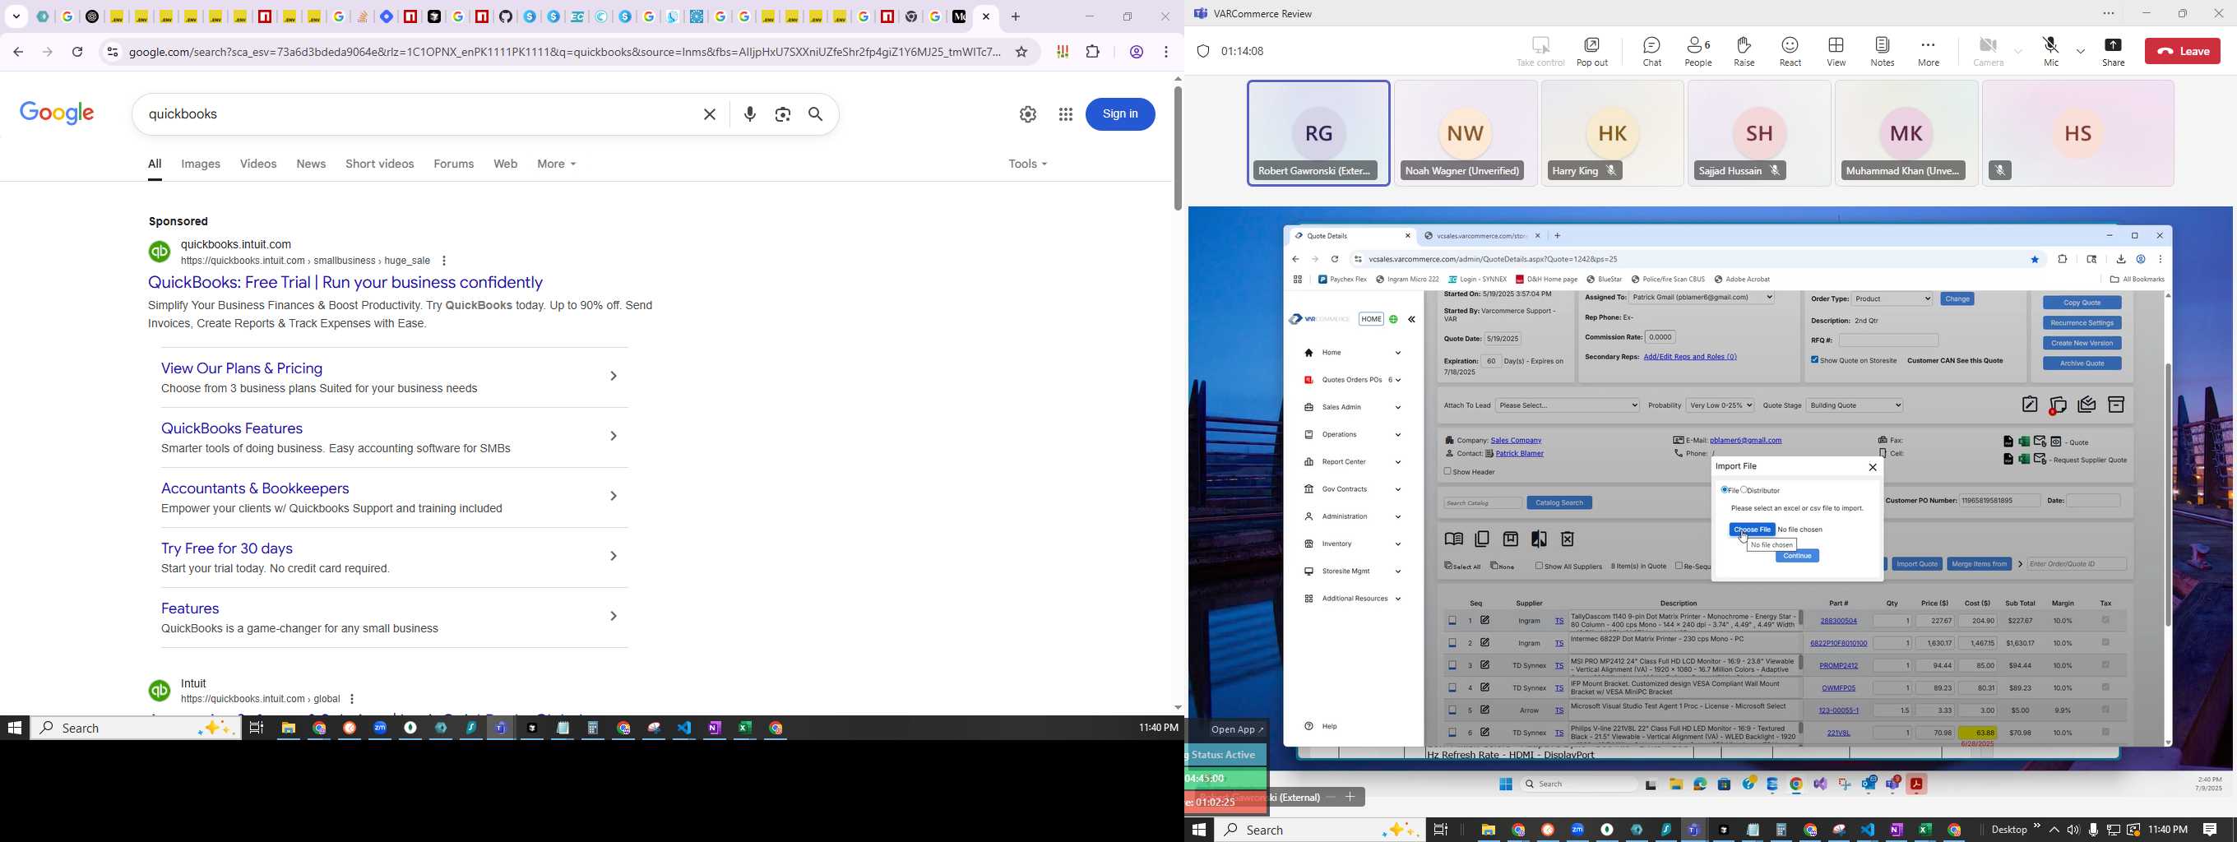This screenshot has width=2237, height=842.
Task: Clear the quickbooks search query
Action: coord(710,114)
